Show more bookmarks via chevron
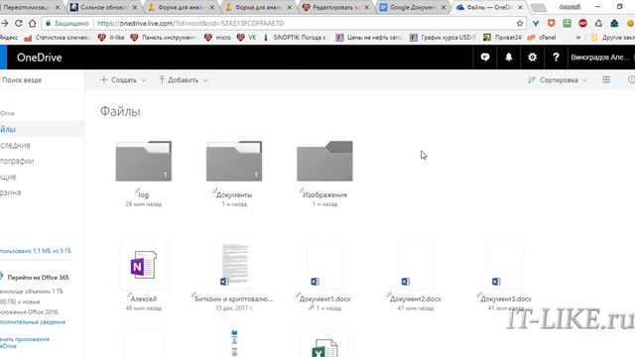Viewport: 635px width, 357px height. [577, 38]
